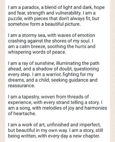Select the paragraph starting "I am a work of art"
Screen dimensions: 115x142
[x=55, y=130]
